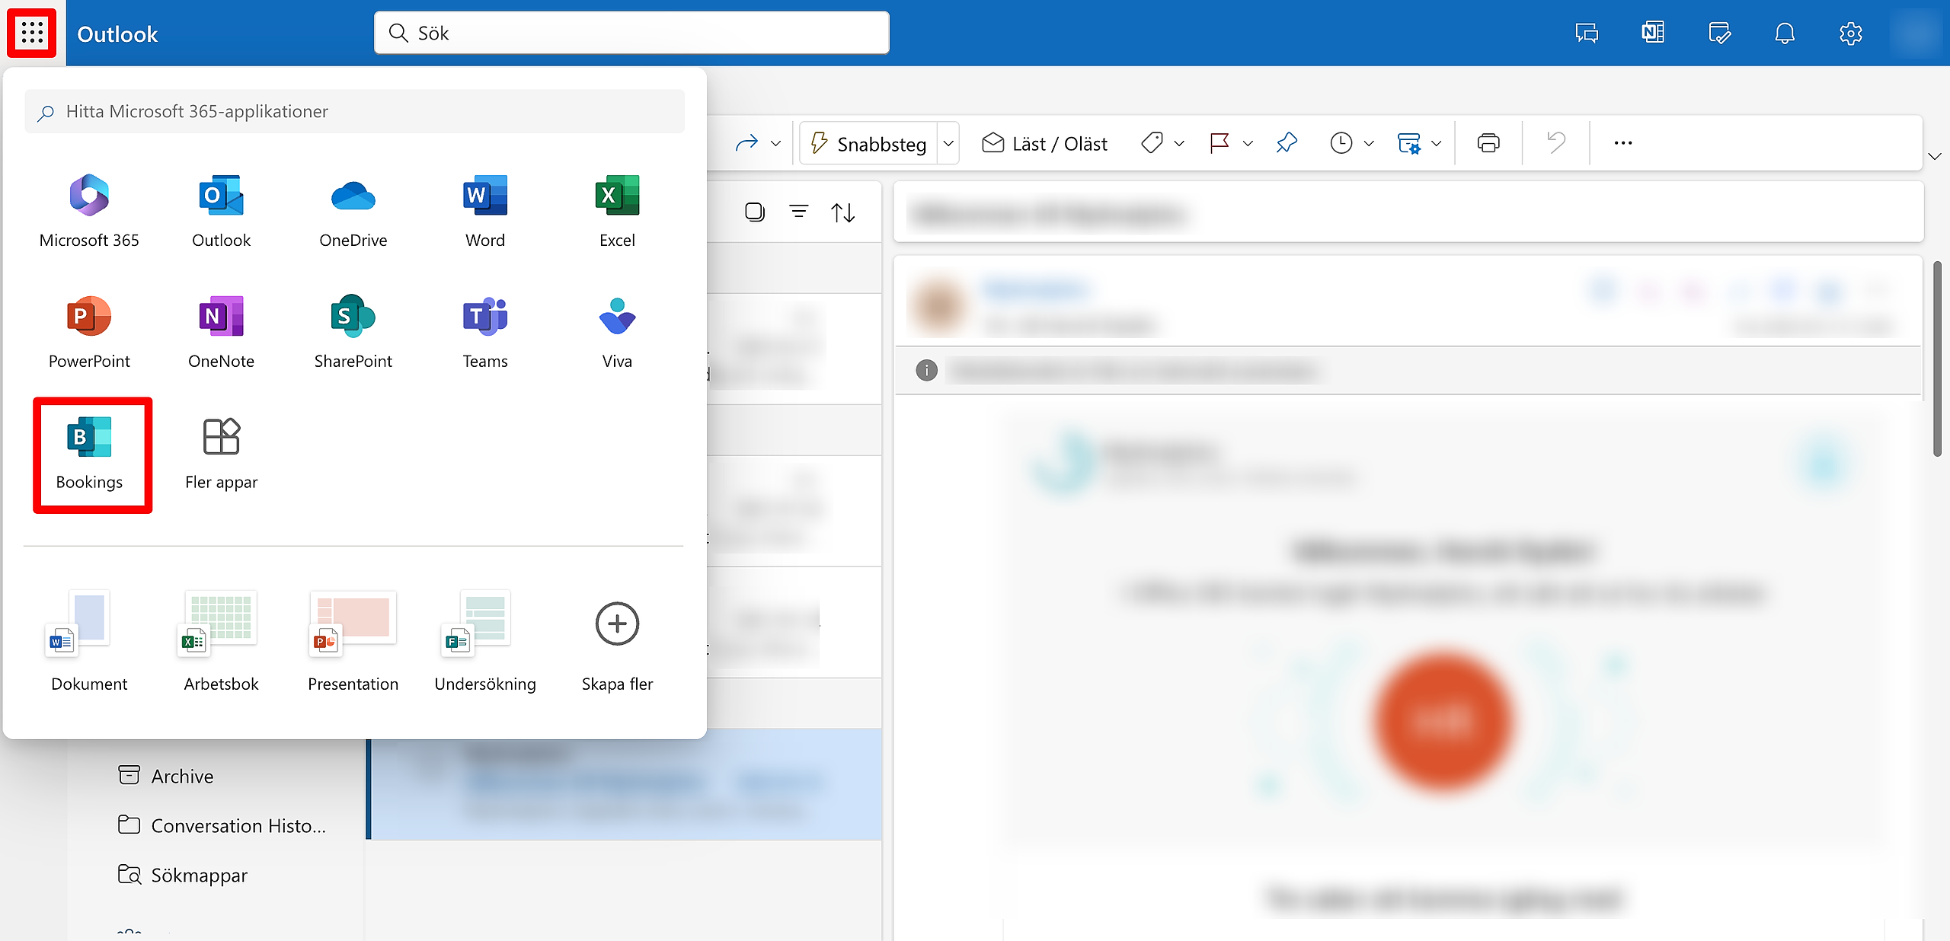Open Teams chat icon in header

click(1587, 33)
